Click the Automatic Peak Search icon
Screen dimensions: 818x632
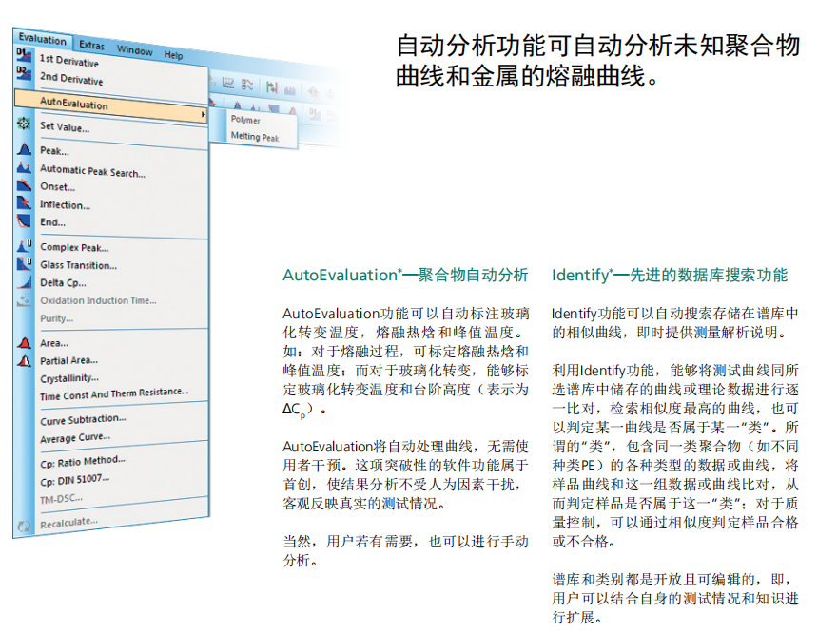coord(24,168)
